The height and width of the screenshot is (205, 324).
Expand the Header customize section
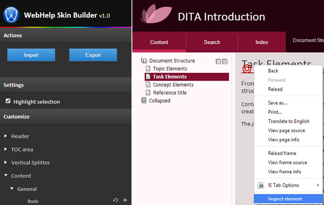pyautogui.click(x=6, y=136)
